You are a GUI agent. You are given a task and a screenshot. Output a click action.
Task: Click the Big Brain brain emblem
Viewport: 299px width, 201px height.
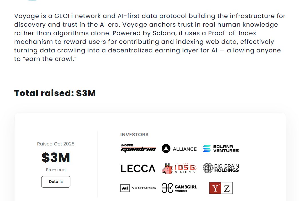click(x=208, y=168)
